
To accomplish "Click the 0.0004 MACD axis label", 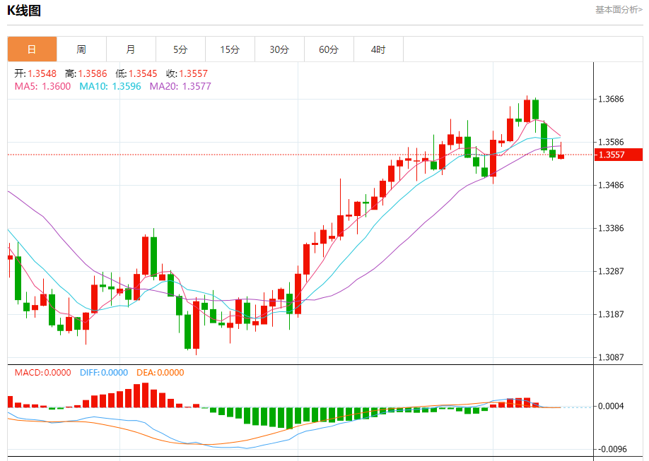I will (611, 407).
